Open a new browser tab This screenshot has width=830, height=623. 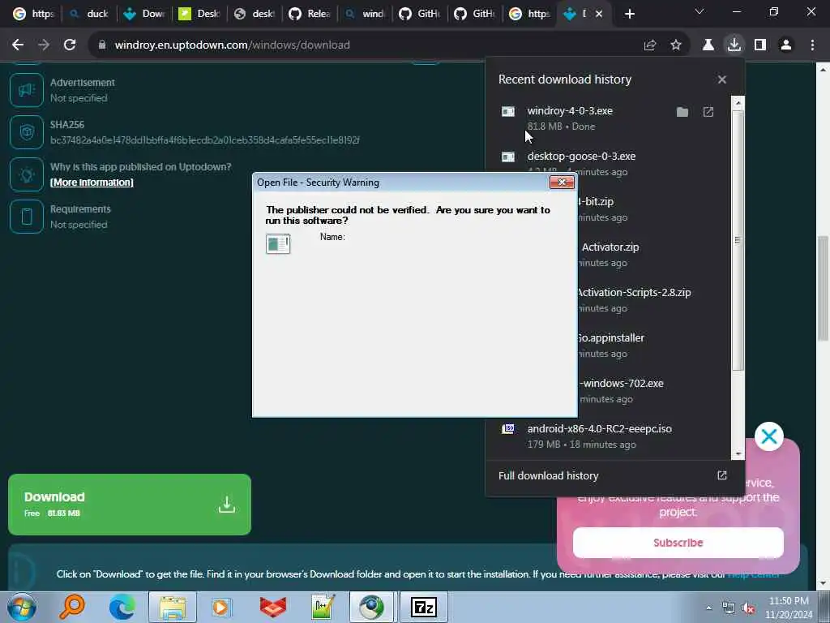click(629, 14)
